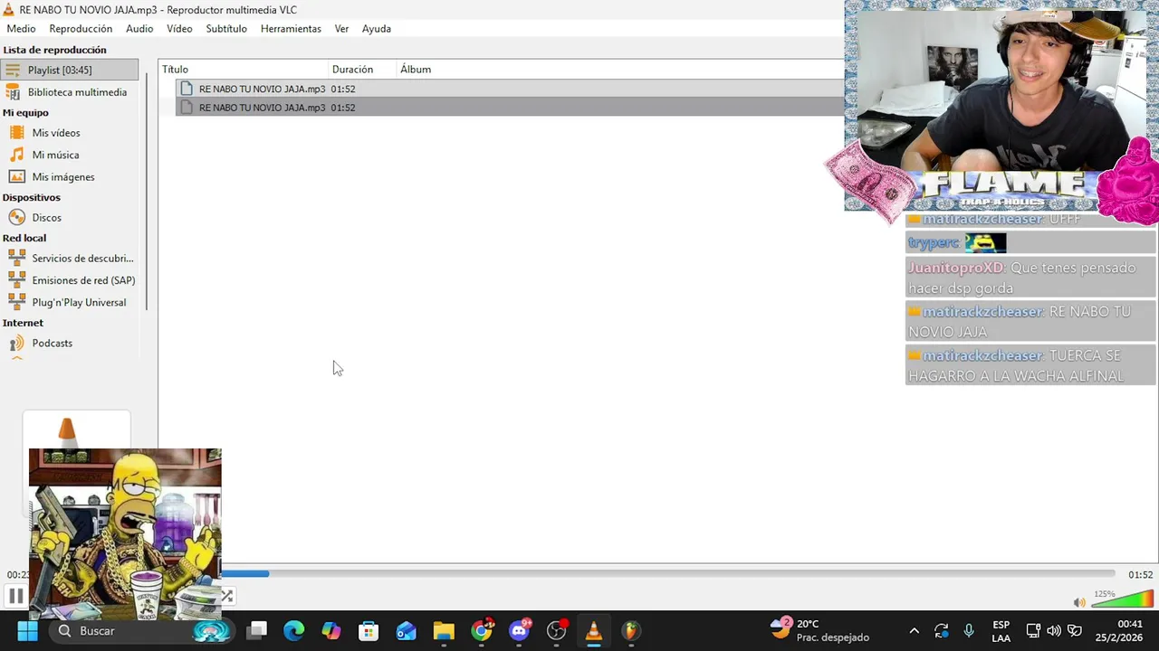This screenshot has height=651, width=1159.
Task: Switch to Discord in the taskbar
Action: tap(519, 630)
